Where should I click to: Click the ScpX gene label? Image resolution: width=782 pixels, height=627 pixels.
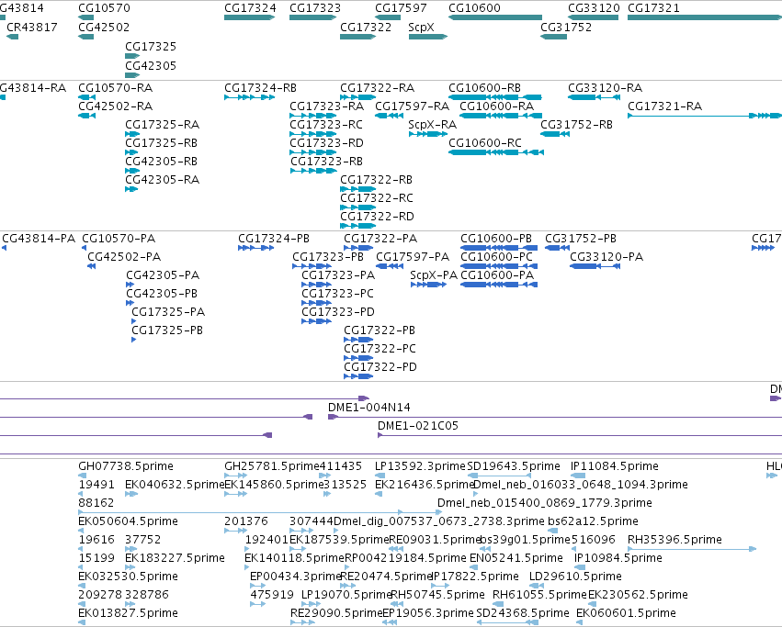click(421, 27)
